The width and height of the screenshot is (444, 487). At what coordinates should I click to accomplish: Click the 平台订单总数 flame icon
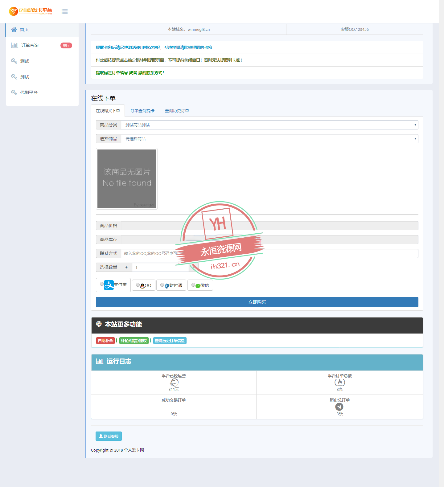pos(339,383)
